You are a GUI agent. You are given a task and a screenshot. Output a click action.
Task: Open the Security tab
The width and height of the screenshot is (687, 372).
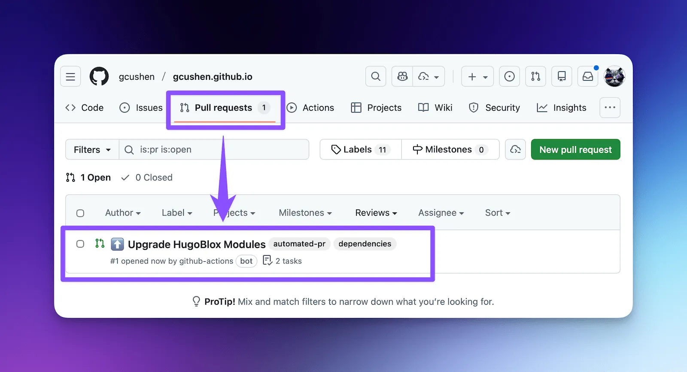click(494, 108)
